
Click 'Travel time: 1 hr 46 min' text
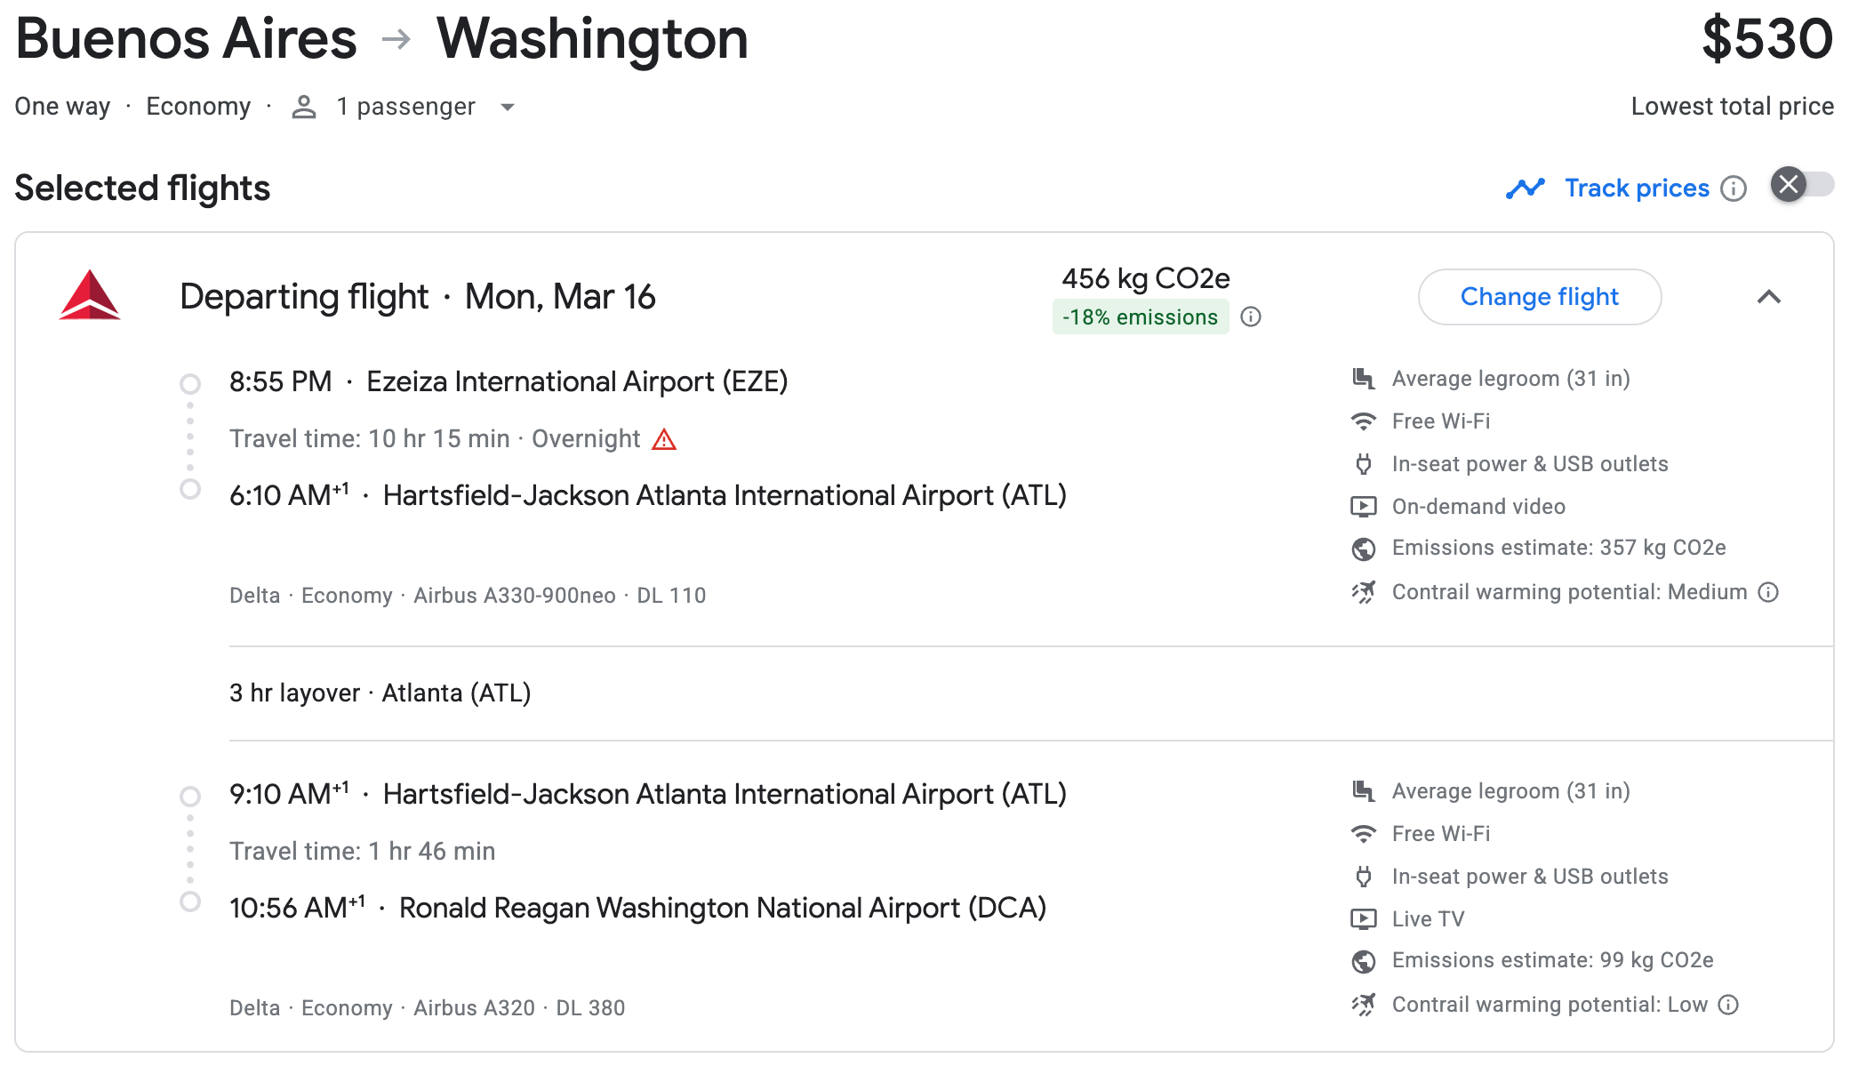tap(363, 852)
